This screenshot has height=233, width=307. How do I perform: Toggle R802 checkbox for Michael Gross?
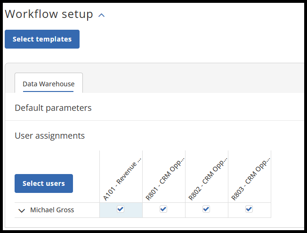(206, 209)
